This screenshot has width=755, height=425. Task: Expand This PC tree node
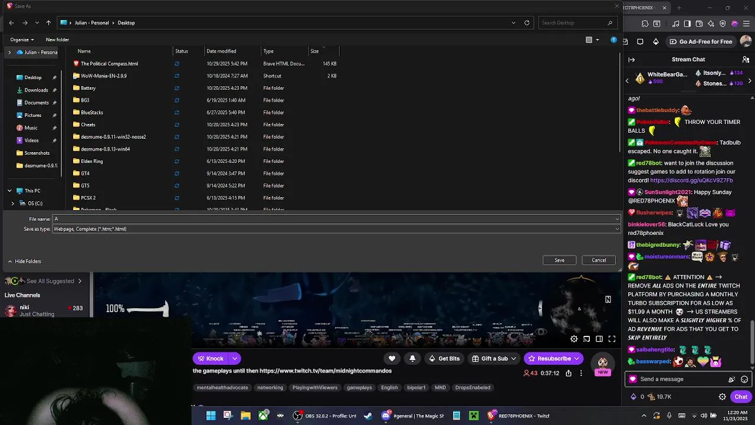9,191
